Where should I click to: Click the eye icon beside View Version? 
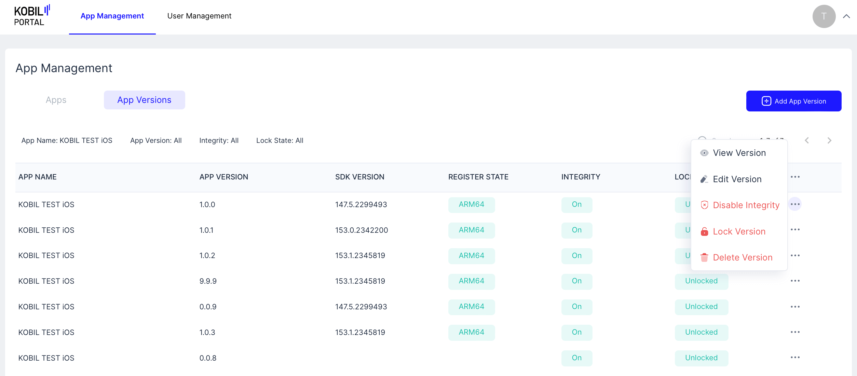pos(704,153)
